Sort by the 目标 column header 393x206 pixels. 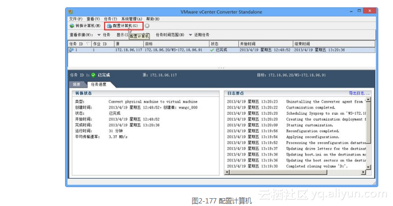[176, 44]
